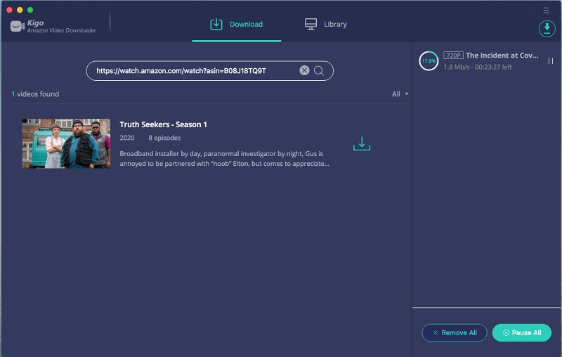This screenshot has height=357, width=562.
Task: Click Remove All button
Action: 454,332
